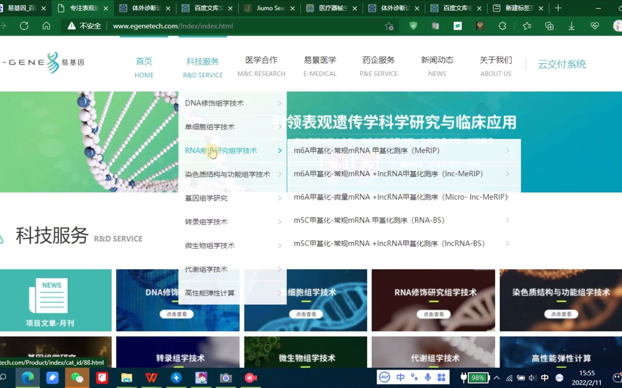Open File Explorer from the taskbar
This screenshot has width=622, height=388.
point(127,378)
